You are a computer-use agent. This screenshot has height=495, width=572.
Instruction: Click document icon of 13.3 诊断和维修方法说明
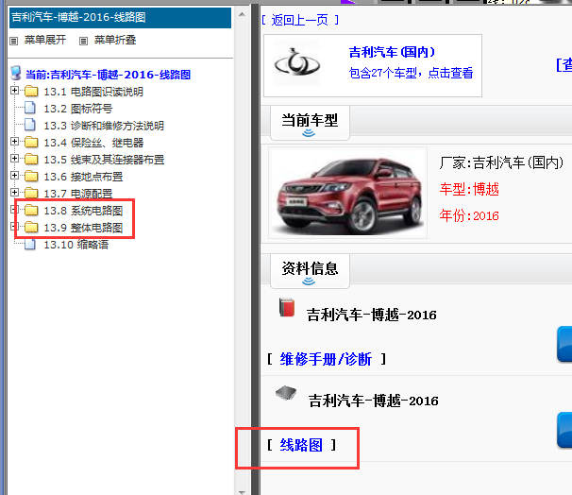tap(30, 125)
